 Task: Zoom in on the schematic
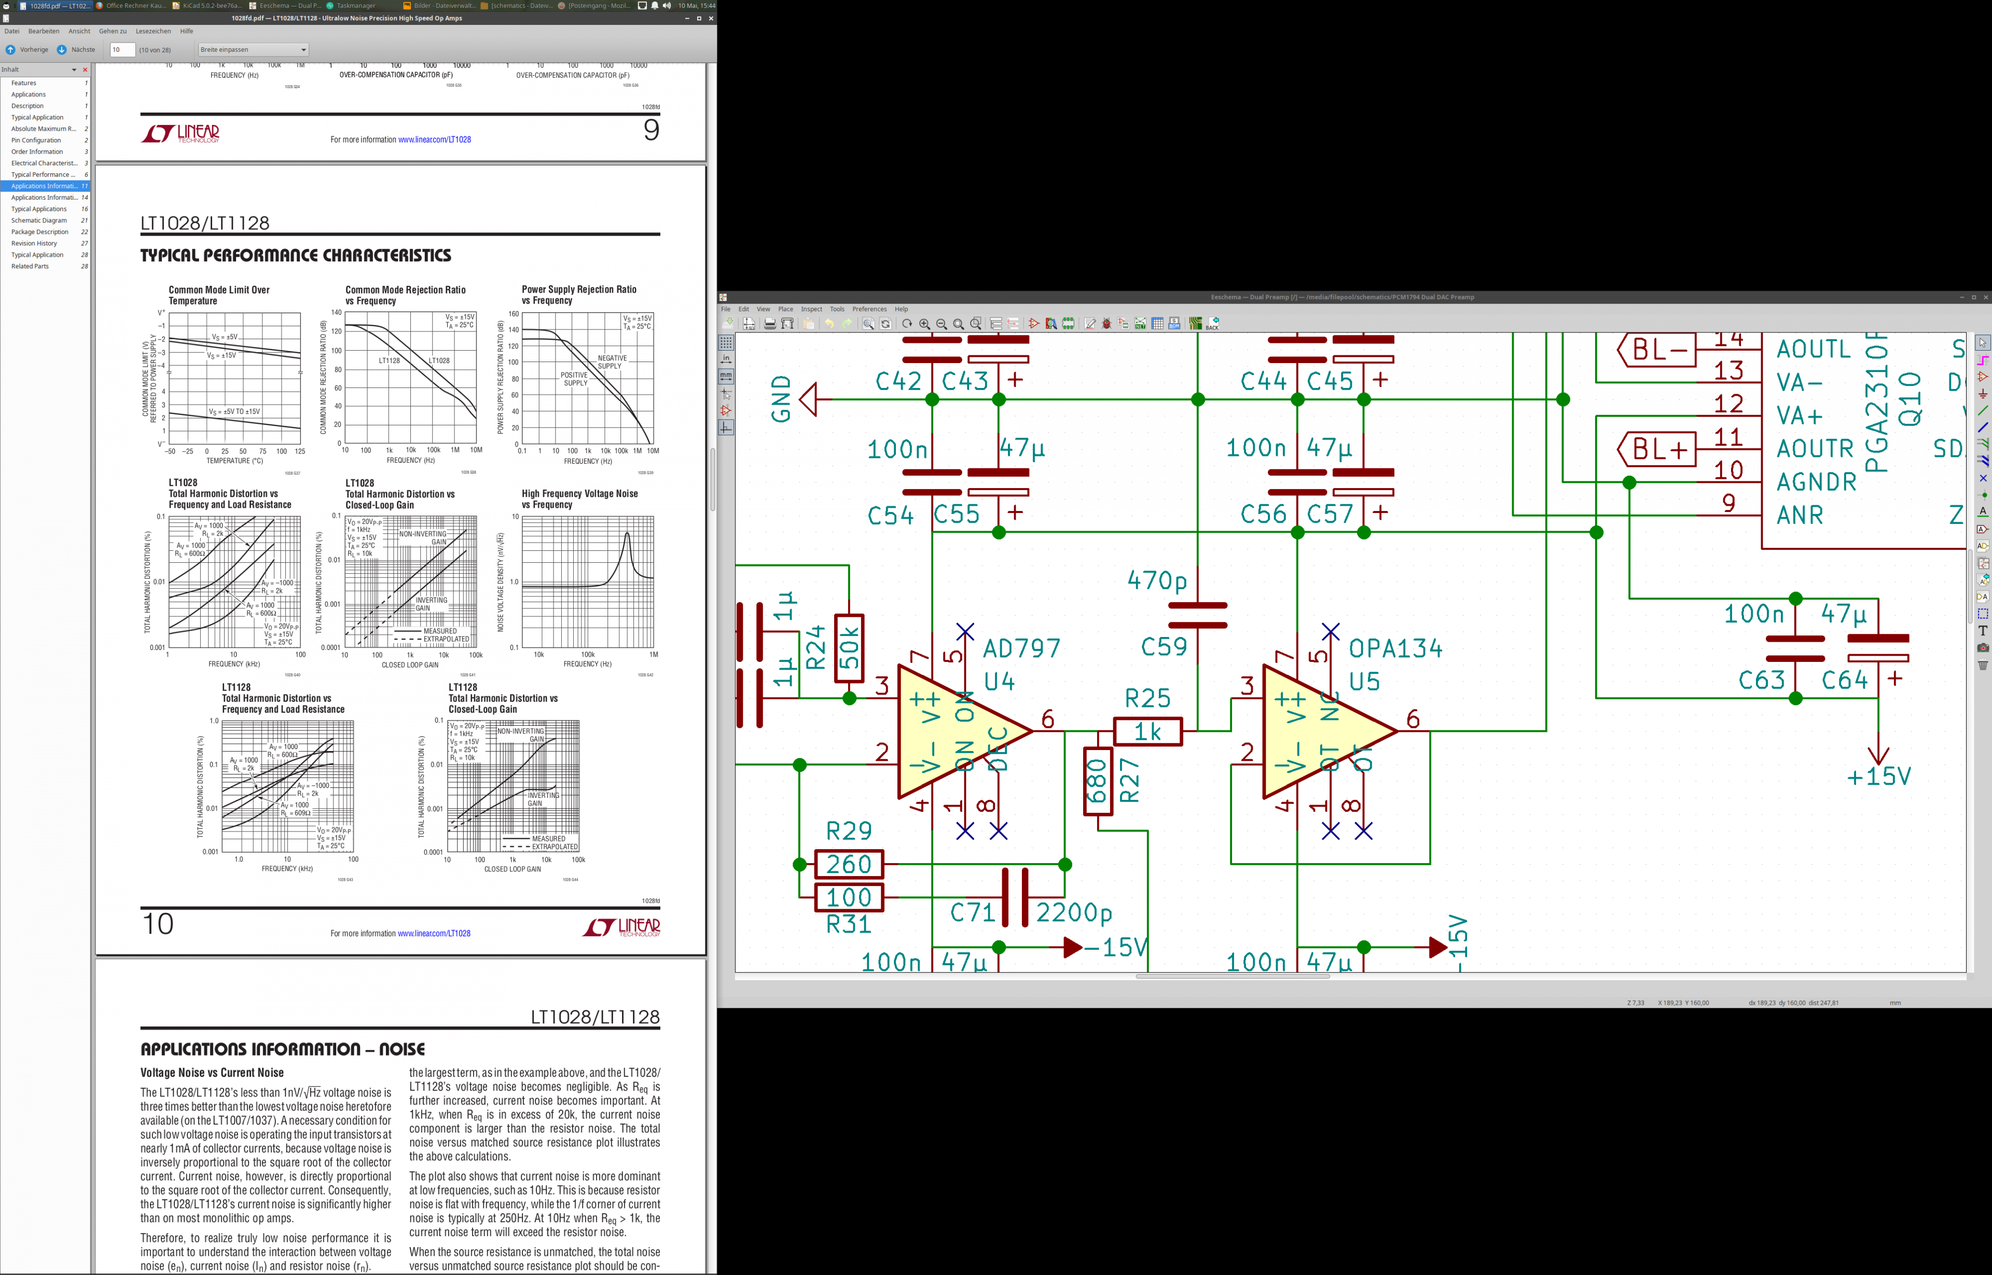[x=925, y=324]
